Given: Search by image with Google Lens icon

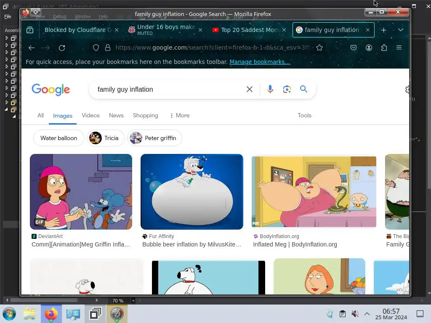Looking at the screenshot, I should [287, 89].
